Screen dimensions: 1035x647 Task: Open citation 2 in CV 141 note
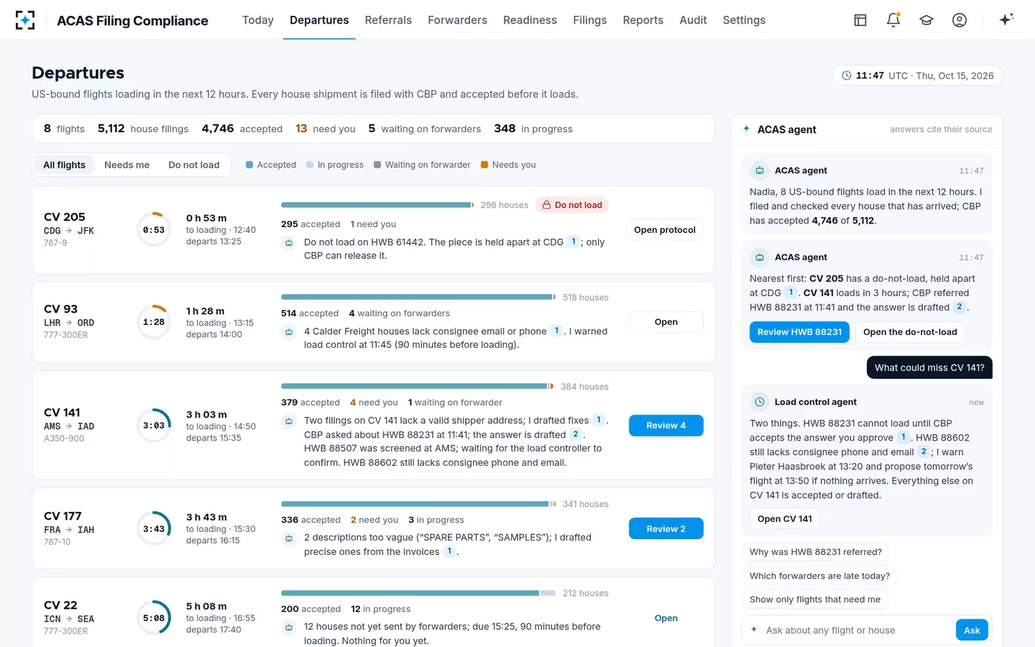coord(575,434)
